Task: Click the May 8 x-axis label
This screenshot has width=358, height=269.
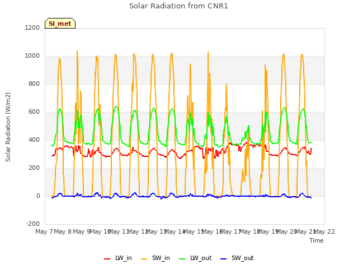Action: 63,231
